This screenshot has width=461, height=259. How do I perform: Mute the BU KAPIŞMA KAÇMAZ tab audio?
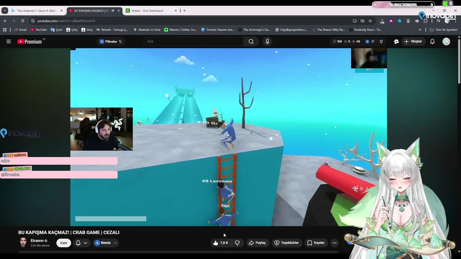click(113, 11)
